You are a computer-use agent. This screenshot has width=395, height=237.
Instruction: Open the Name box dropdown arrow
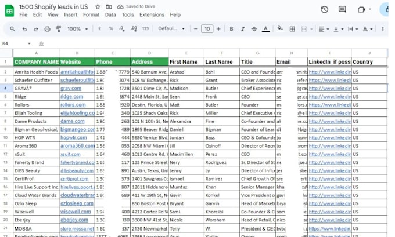point(29,43)
